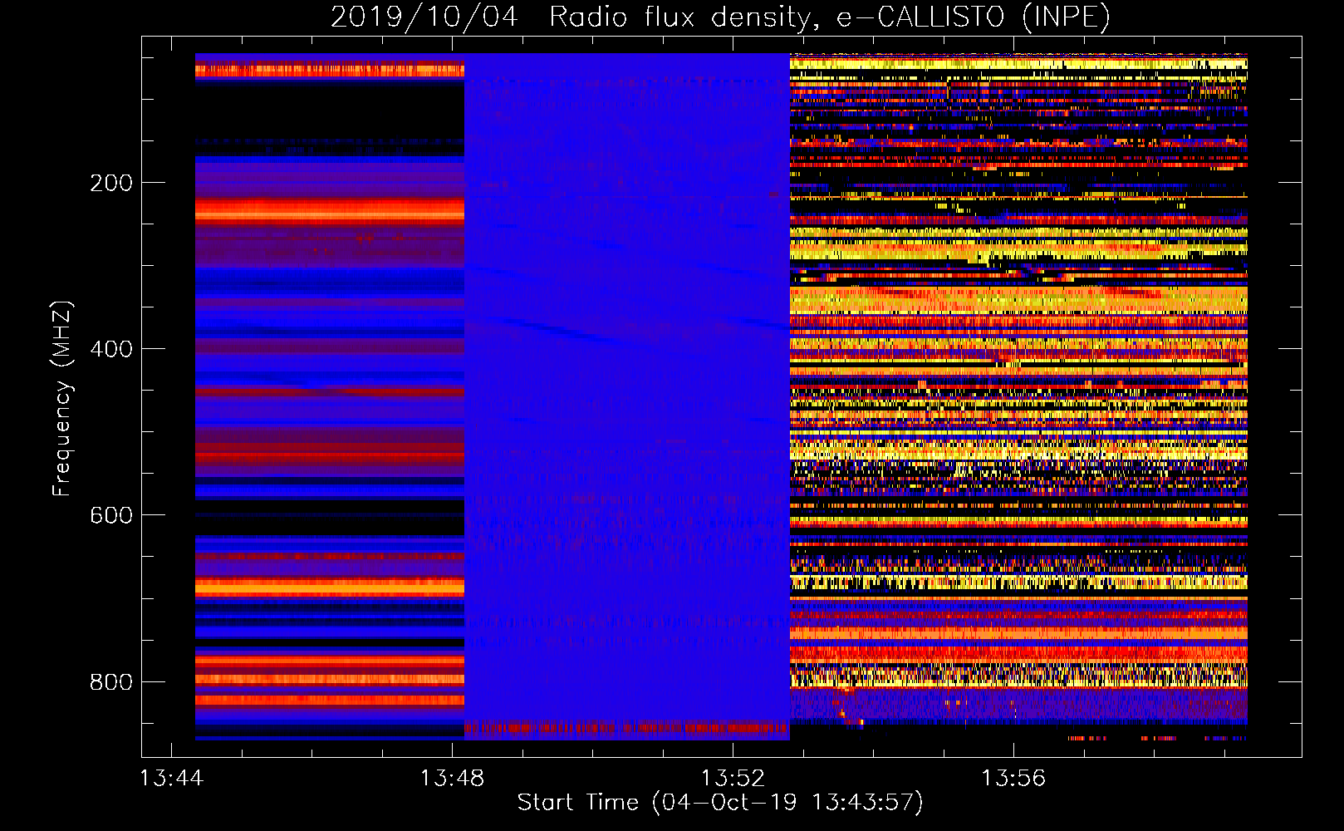Click the "13:56" time tick label
This screenshot has height=831, width=1344.
coord(1013,778)
